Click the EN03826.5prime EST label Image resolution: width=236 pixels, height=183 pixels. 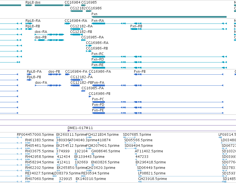tap(105, 162)
